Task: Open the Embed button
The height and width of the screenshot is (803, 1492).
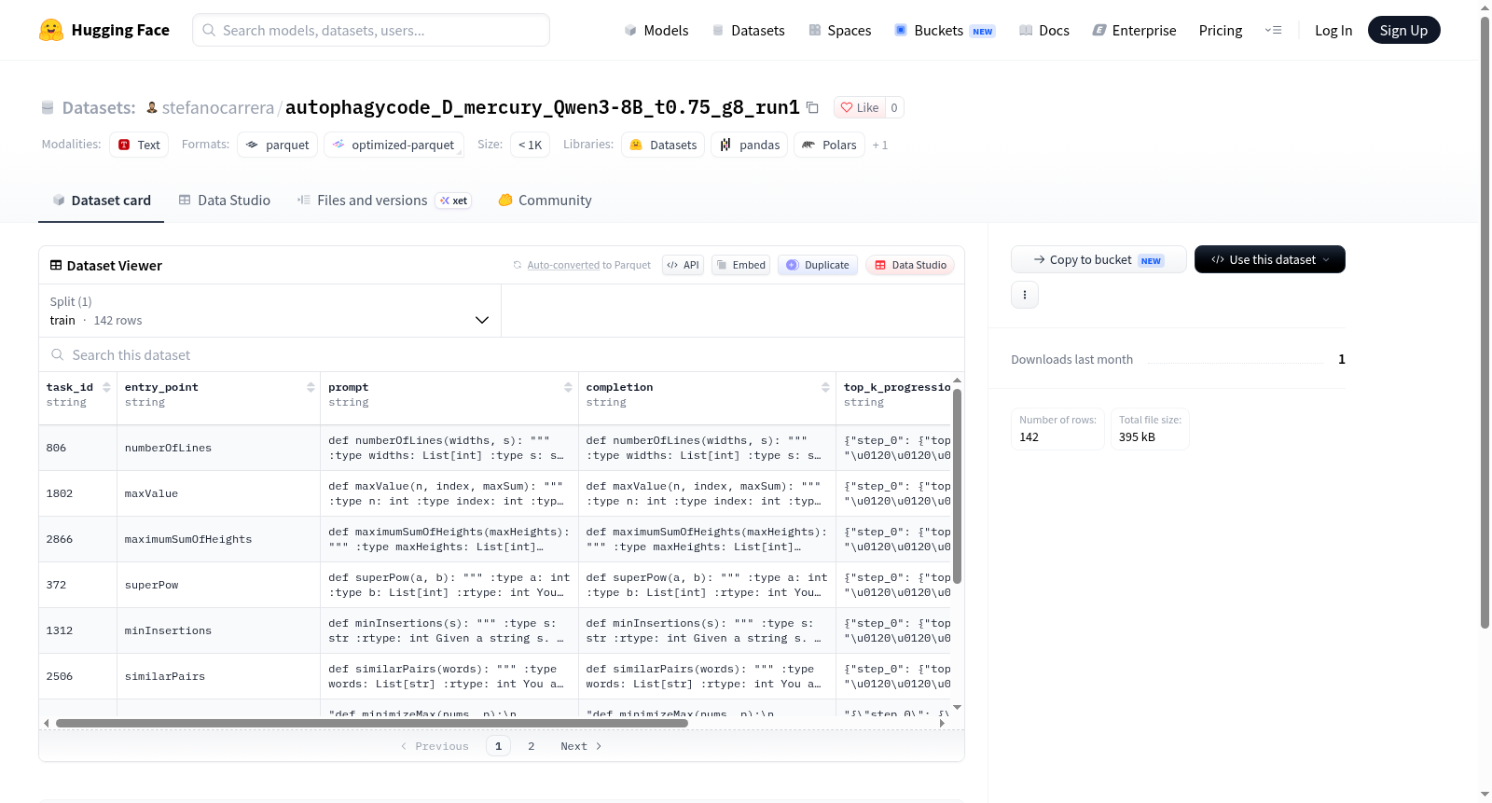Action: [x=741, y=265]
